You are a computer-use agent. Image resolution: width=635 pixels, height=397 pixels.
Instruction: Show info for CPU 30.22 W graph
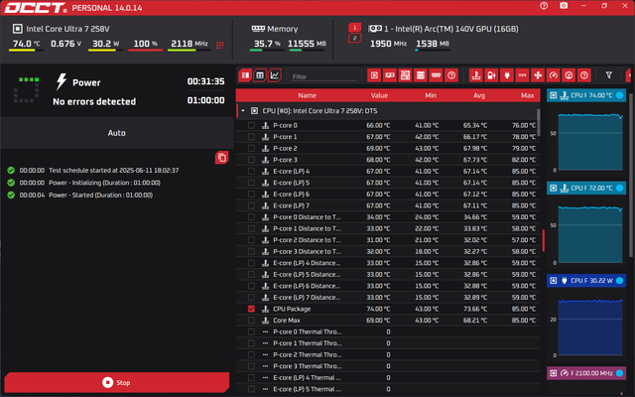pos(619,280)
